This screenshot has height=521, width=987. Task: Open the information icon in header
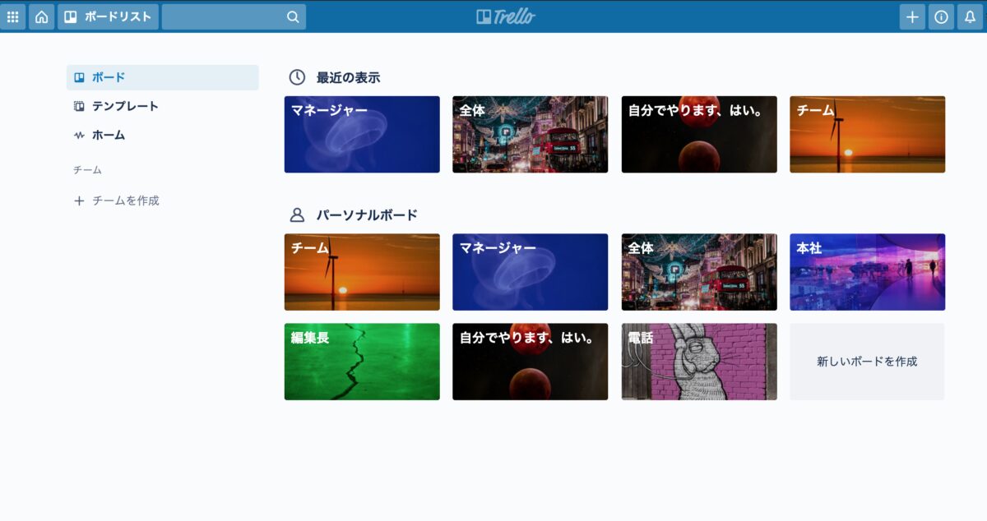941,16
